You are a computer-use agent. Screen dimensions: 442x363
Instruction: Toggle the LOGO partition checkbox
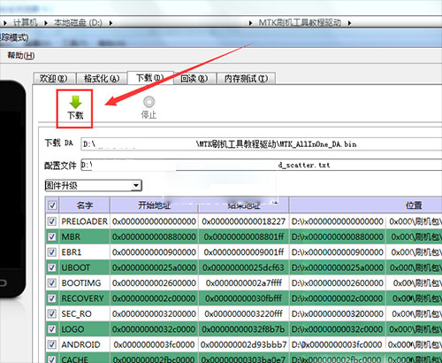click(x=52, y=328)
